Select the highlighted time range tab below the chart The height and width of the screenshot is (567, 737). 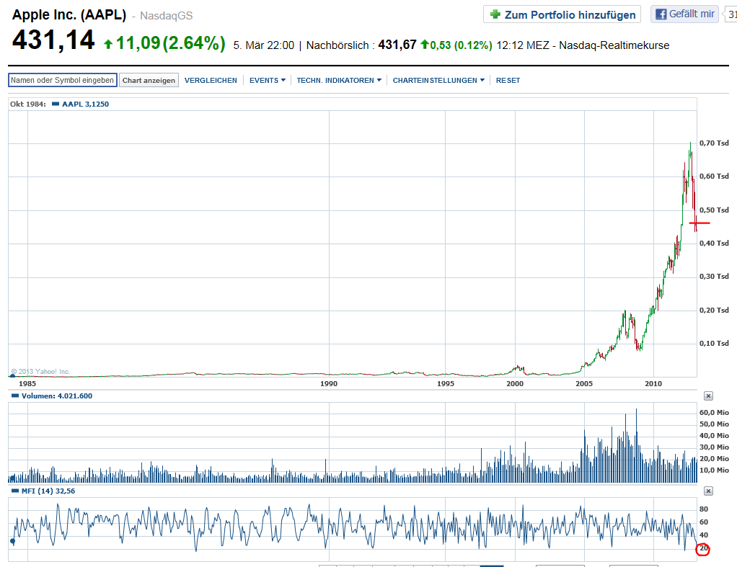(x=495, y=566)
